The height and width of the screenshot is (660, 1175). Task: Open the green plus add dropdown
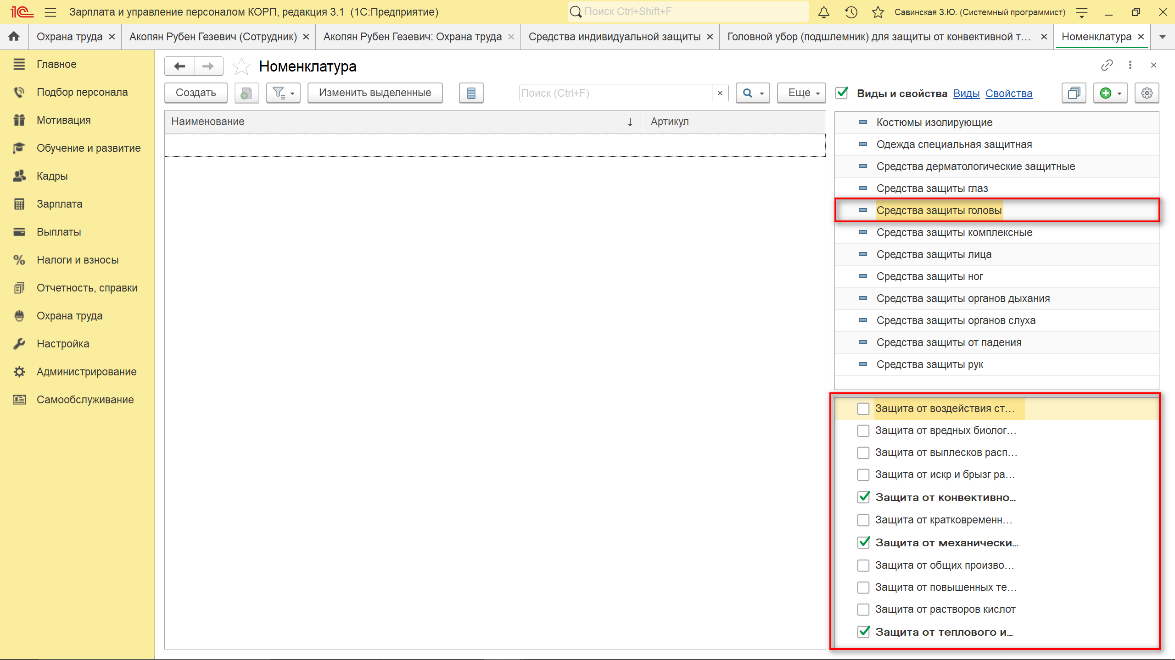coord(1110,93)
